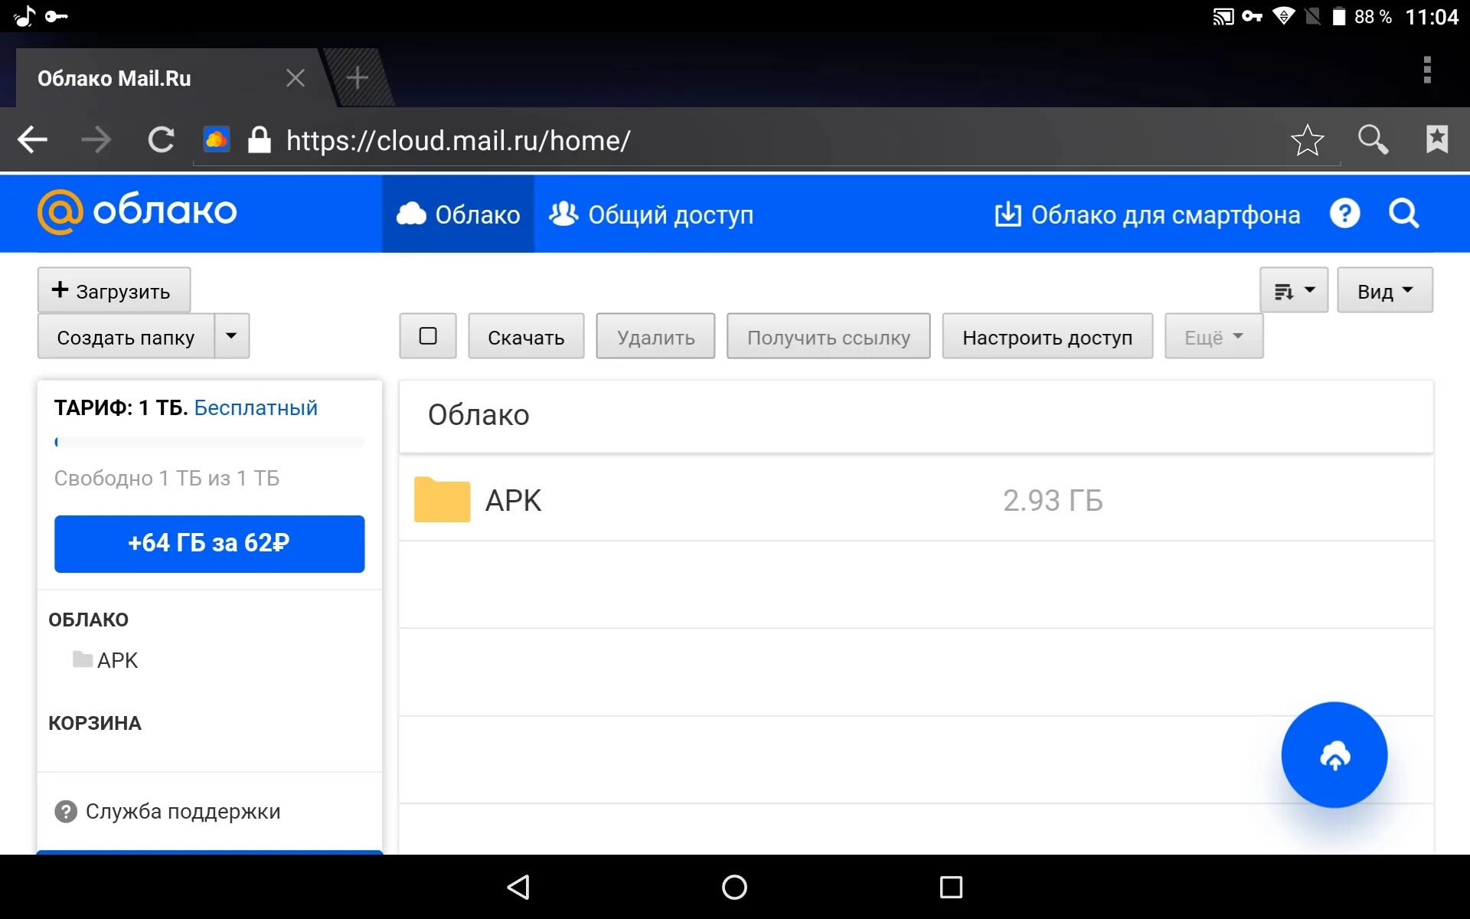Go back with the browser back arrow

pyautogui.click(x=32, y=140)
